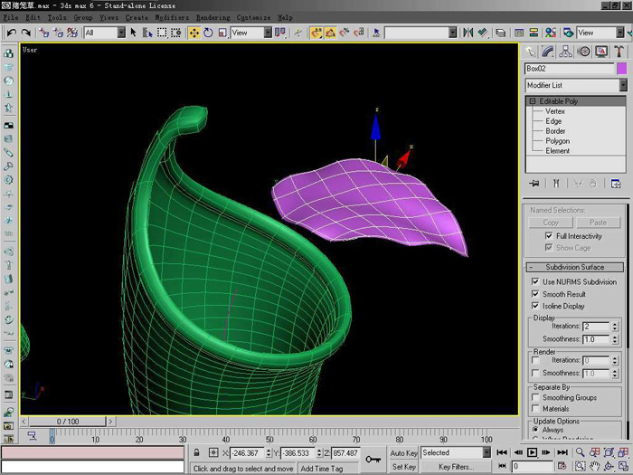Increase Display Iterations spinner

(615, 324)
